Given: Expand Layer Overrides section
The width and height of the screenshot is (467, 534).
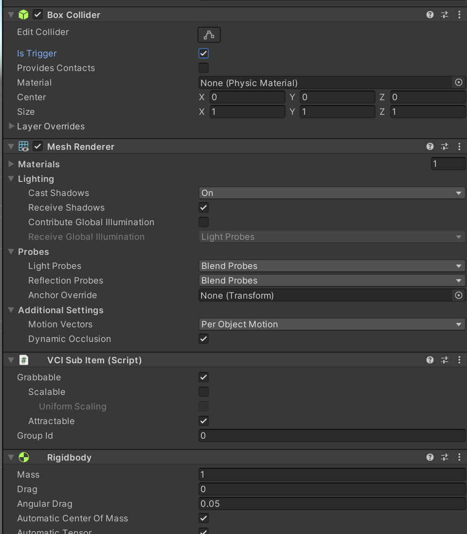Looking at the screenshot, I should (x=11, y=126).
